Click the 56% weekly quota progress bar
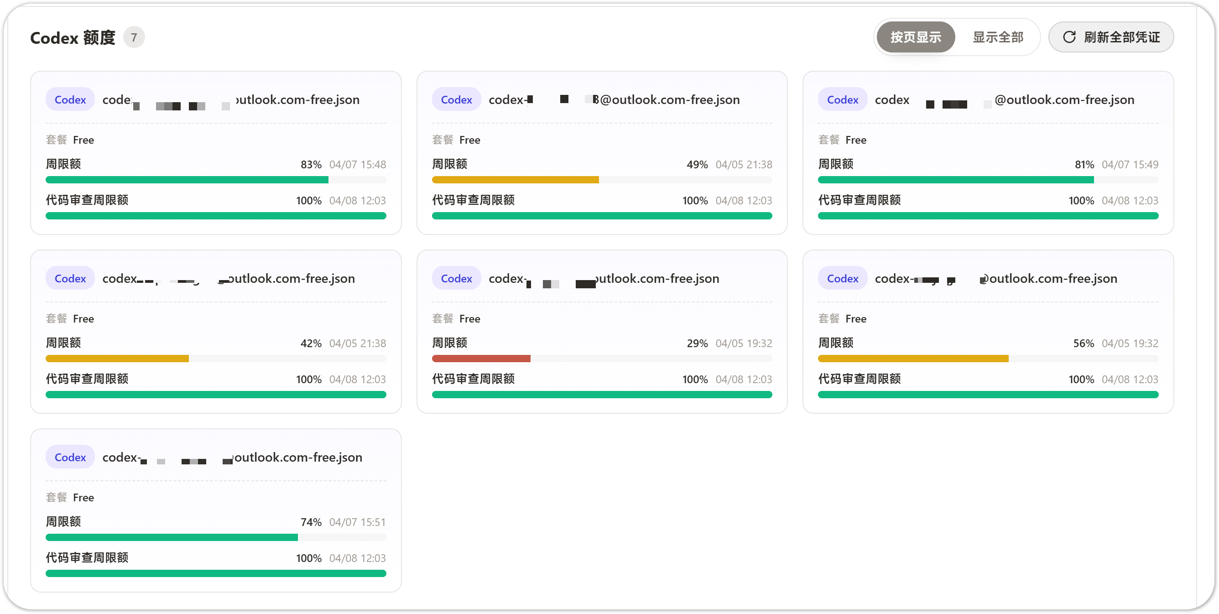 [988, 359]
